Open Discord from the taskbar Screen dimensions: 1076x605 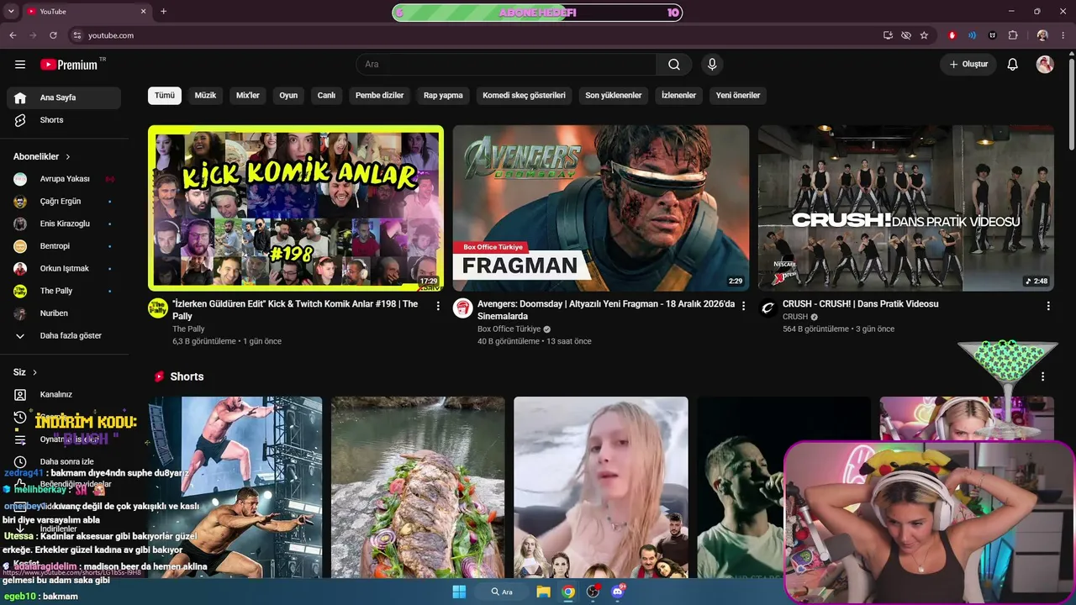click(x=619, y=592)
